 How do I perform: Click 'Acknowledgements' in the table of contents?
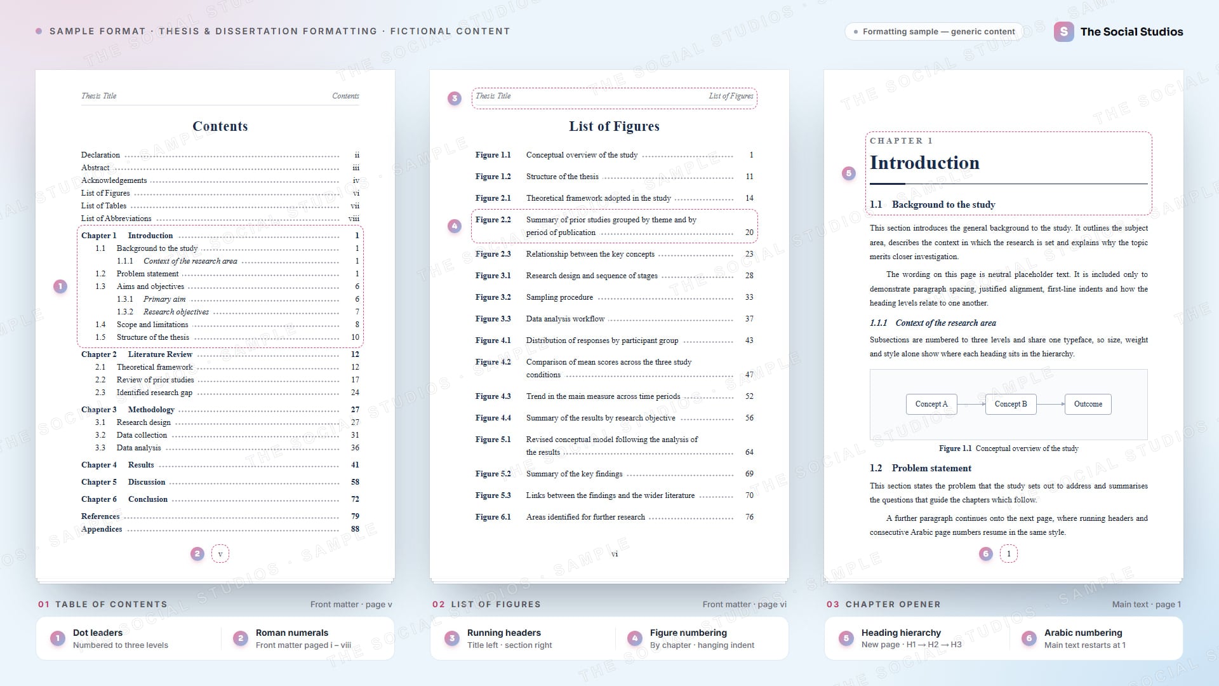[220, 180]
